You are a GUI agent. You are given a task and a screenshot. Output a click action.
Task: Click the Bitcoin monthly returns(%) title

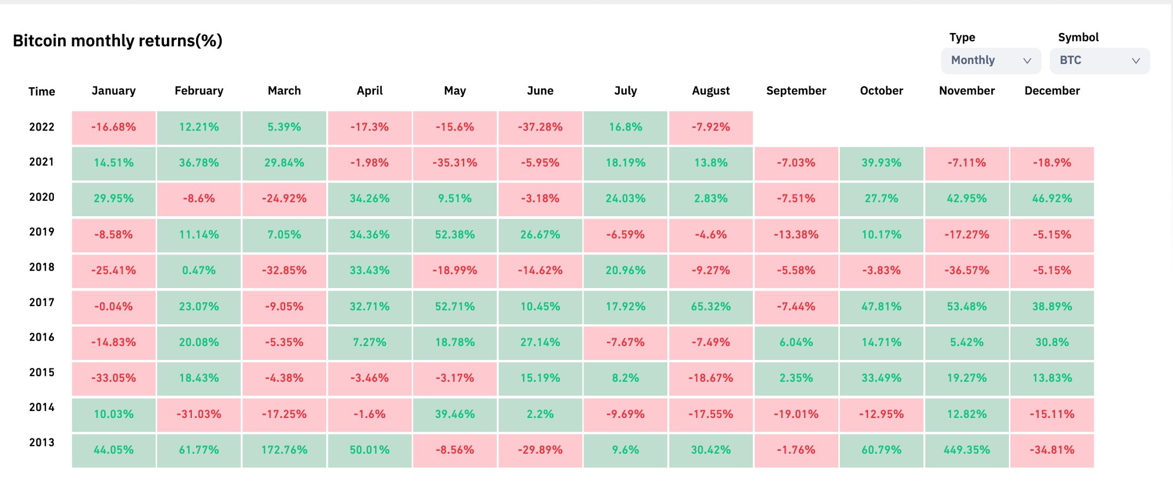(x=117, y=41)
